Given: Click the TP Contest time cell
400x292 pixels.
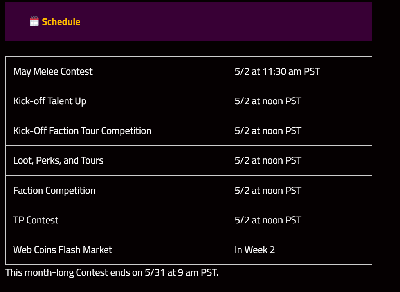Looking at the screenshot, I should pyautogui.click(x=299, y=220).
